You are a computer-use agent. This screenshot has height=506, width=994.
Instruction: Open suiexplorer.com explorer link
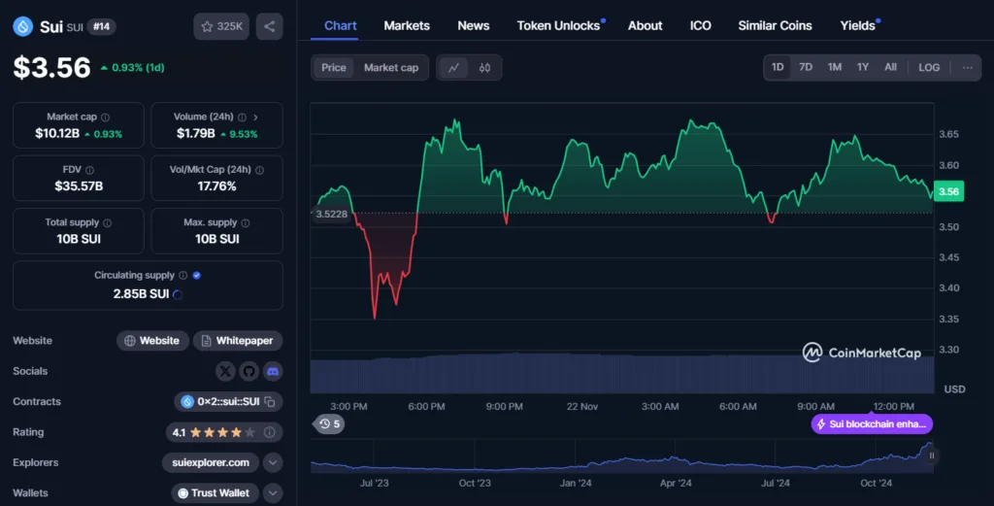[211, 462]
